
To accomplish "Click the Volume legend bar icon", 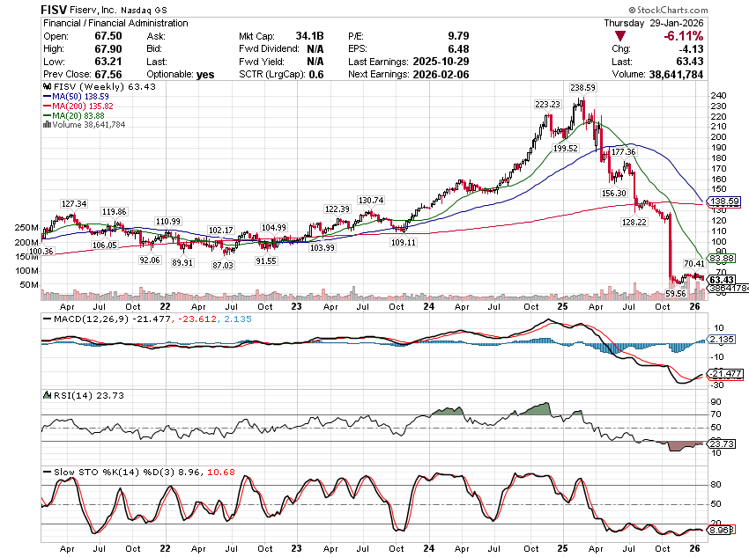I will (46, 125).
